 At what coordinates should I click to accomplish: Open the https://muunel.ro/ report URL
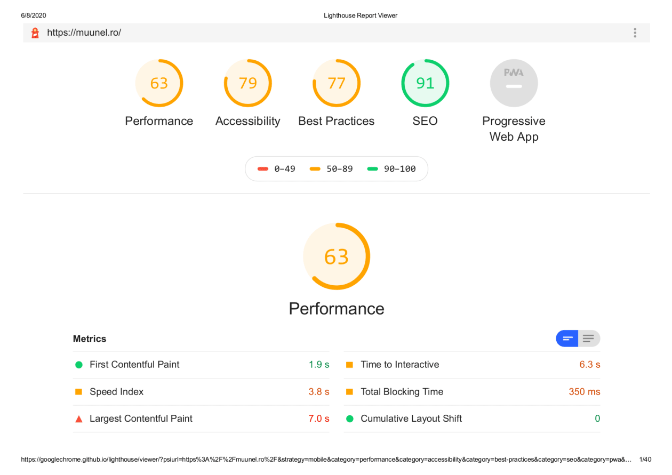pos(84,33)
